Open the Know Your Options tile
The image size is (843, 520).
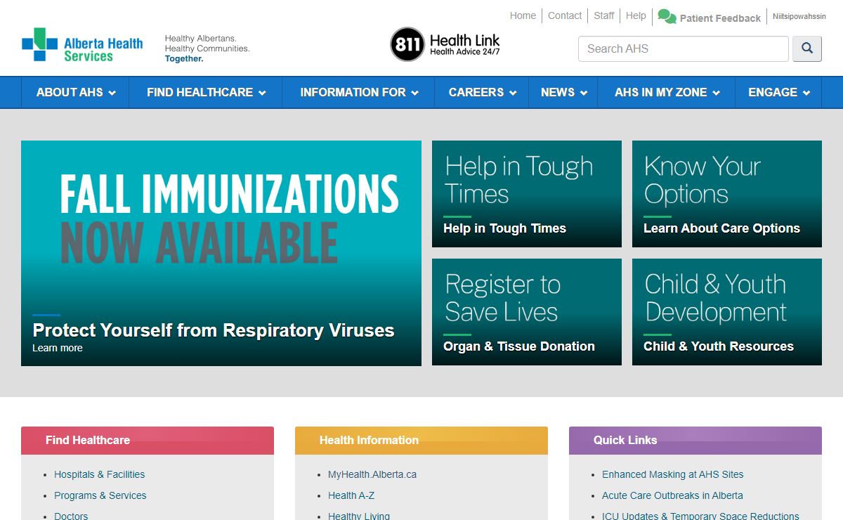pyautogui.click(x=727, y=194)
